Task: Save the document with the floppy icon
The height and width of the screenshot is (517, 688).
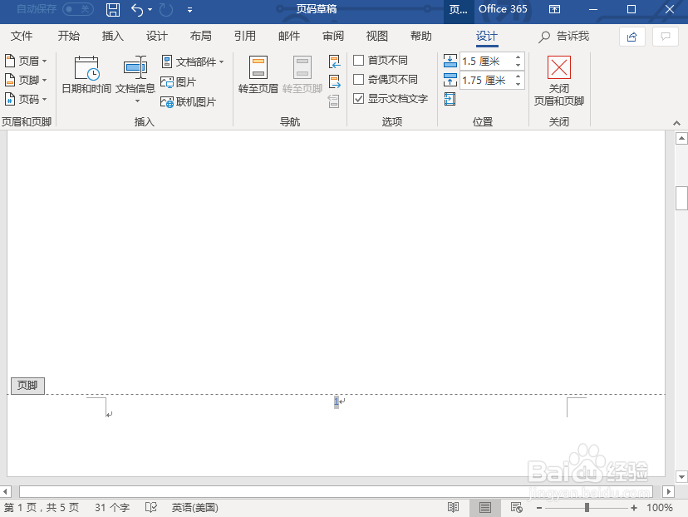Action: point(113,10)
